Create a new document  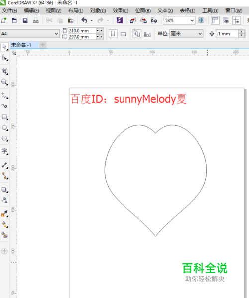click(4, 20)
